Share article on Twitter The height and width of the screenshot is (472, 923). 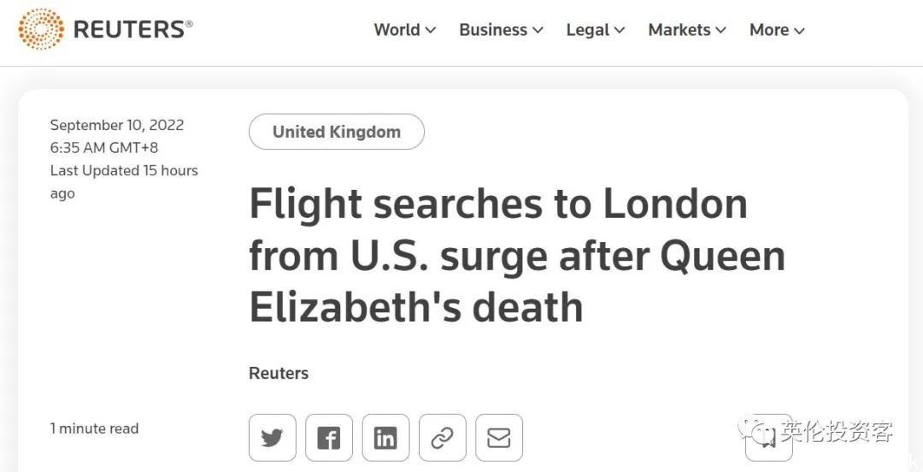(272, 438)
